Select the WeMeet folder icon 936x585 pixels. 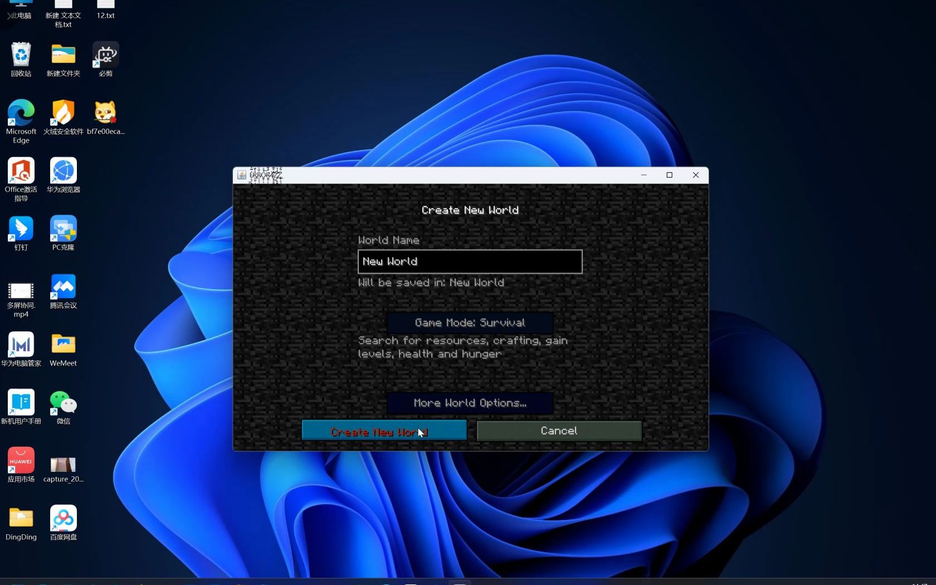pos(64,349)
